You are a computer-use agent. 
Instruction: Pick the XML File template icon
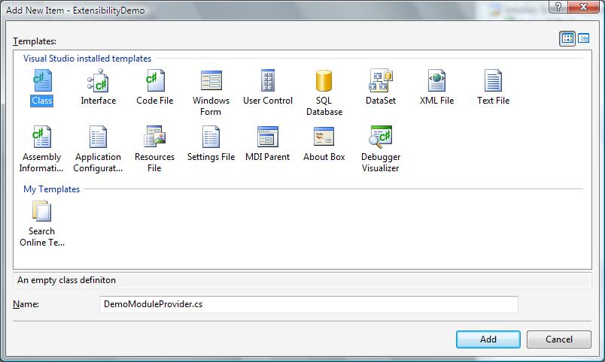click(x=436, y=80)
